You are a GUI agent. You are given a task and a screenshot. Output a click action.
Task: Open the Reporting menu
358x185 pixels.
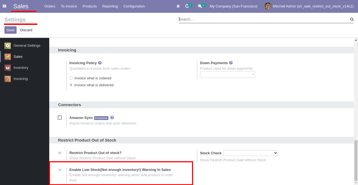click(x=110, y=6)
